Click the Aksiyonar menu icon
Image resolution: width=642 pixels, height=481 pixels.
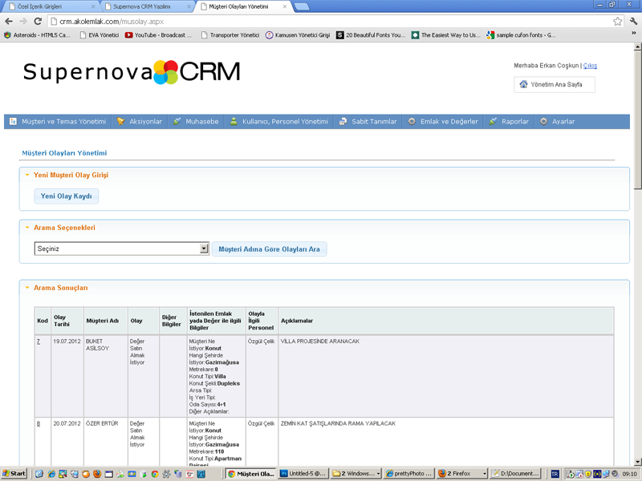tap(121, 122)
